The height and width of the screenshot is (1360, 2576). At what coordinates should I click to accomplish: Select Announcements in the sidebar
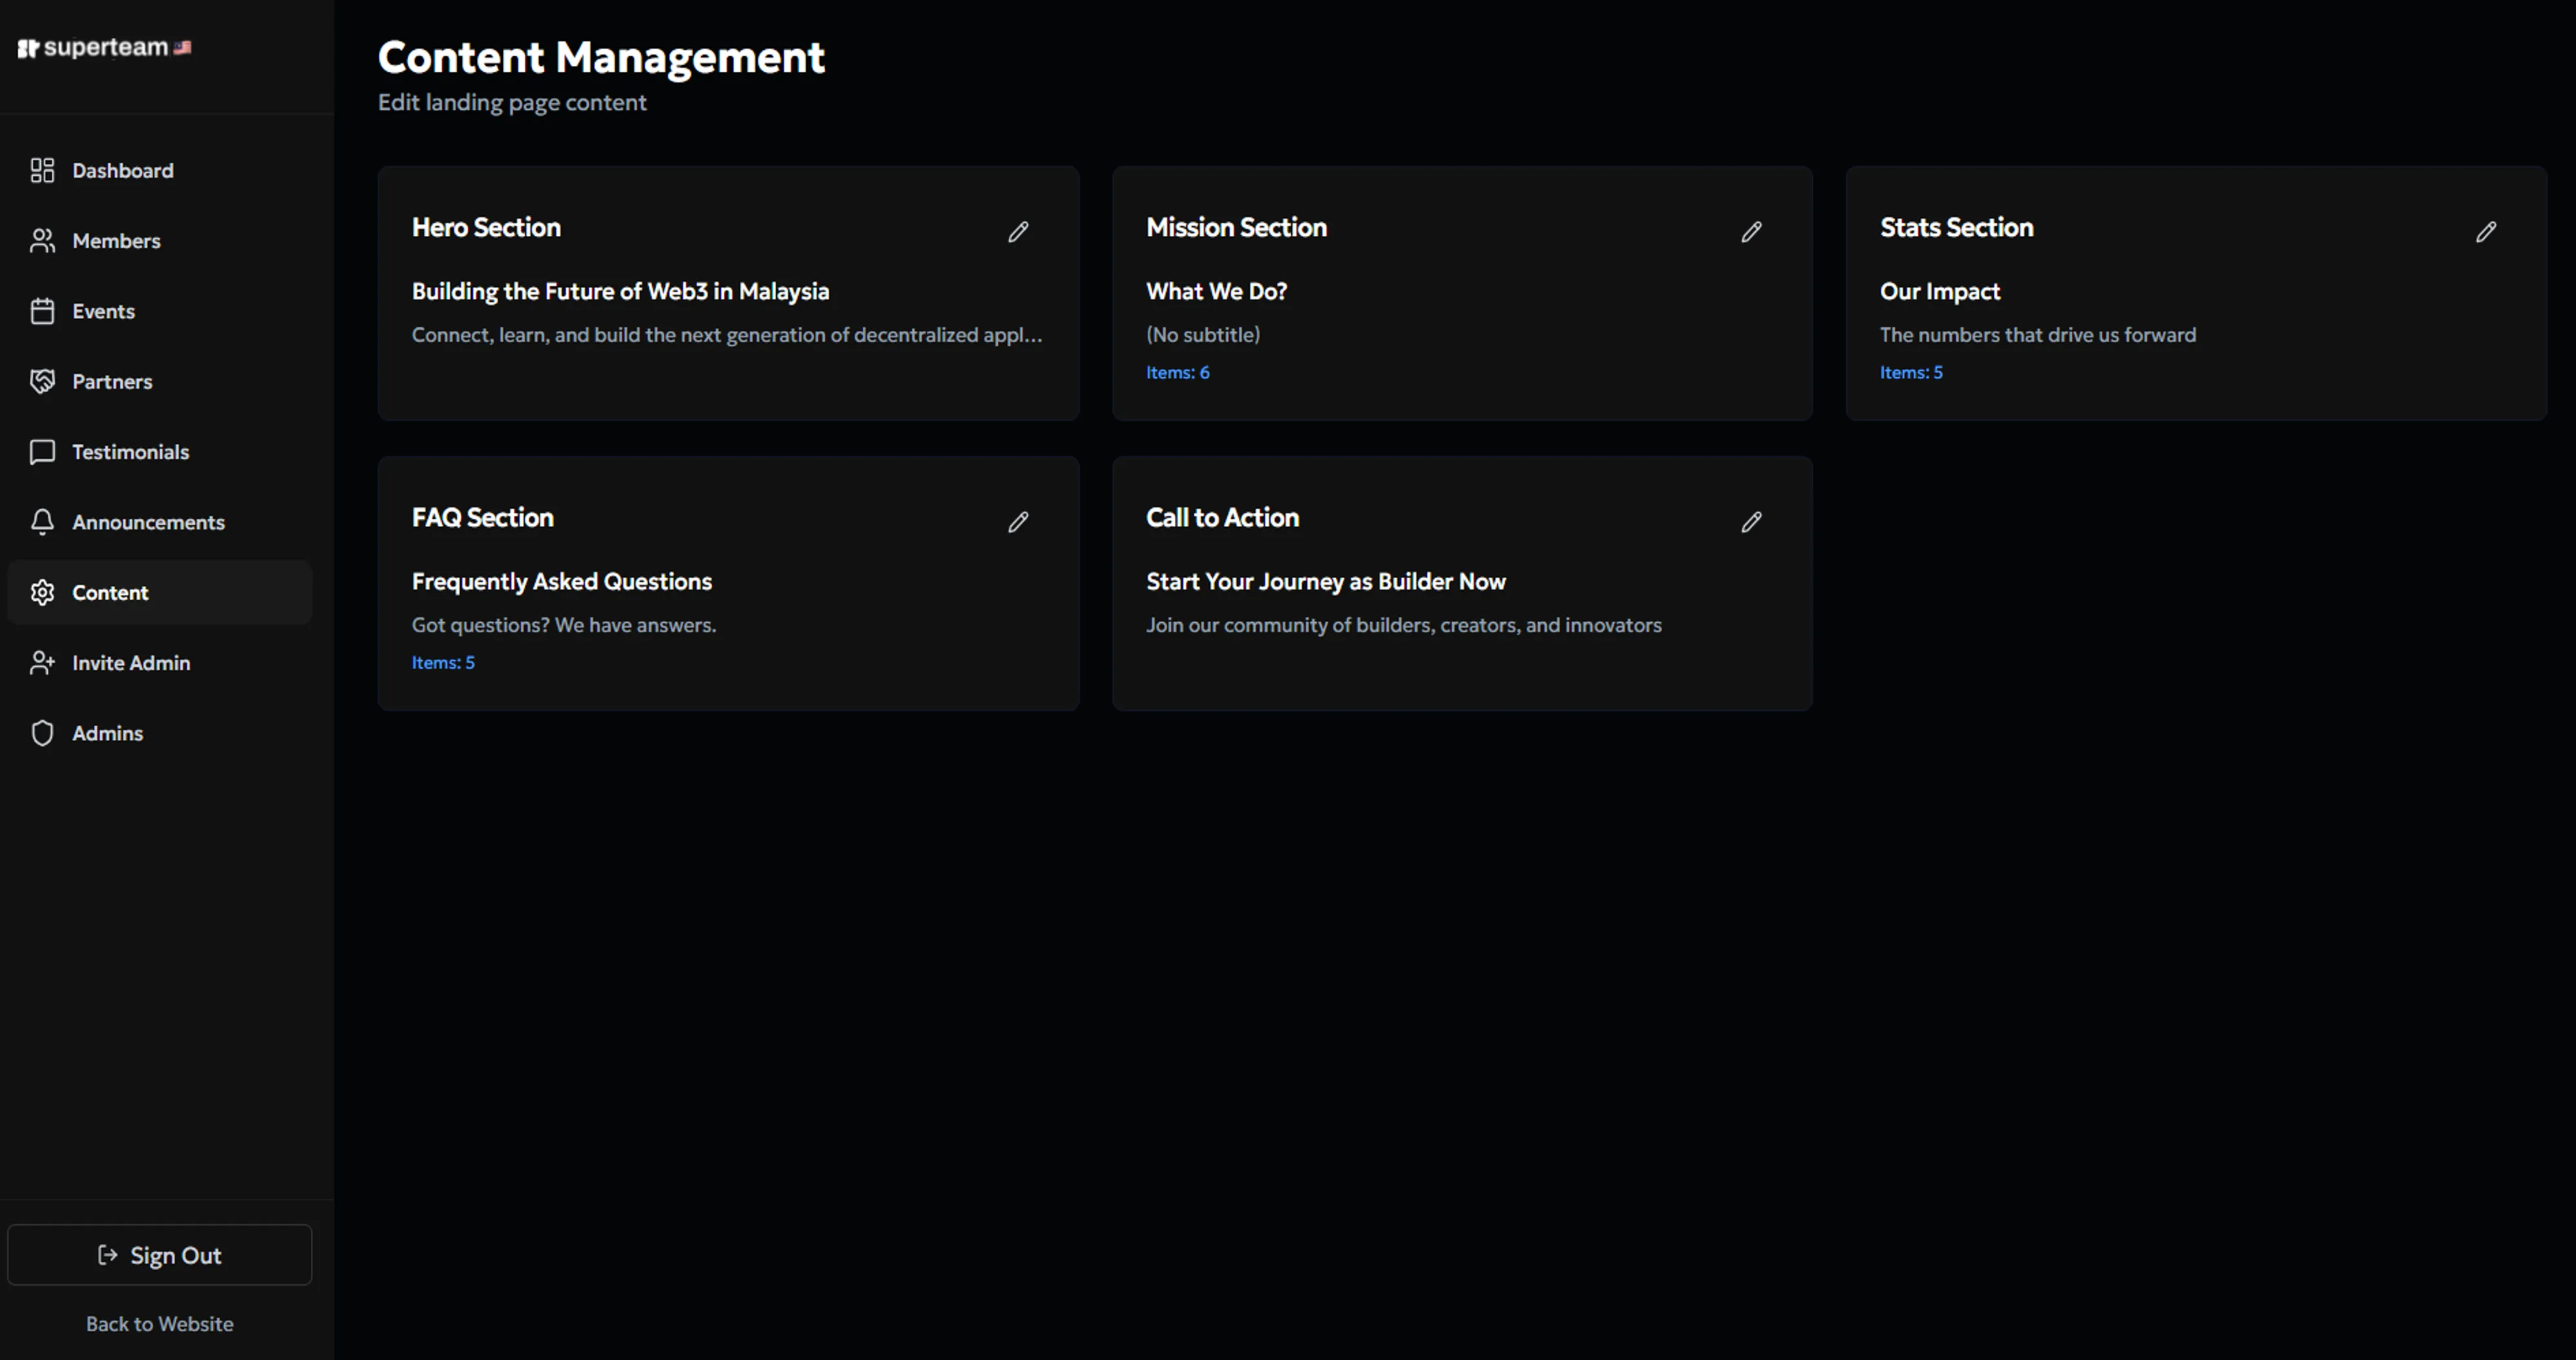[x=160, y=522]
